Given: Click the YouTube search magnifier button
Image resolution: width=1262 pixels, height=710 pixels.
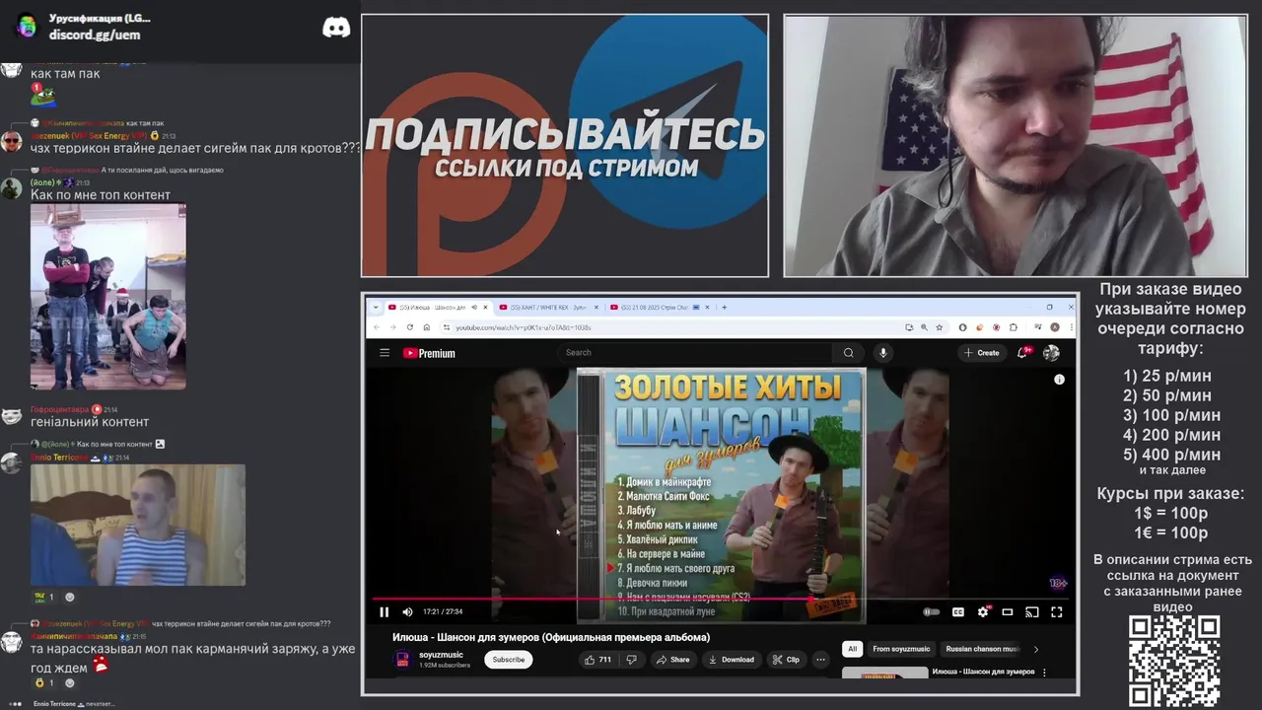Looking at the screenshot, I should click(x=848, y=352).
